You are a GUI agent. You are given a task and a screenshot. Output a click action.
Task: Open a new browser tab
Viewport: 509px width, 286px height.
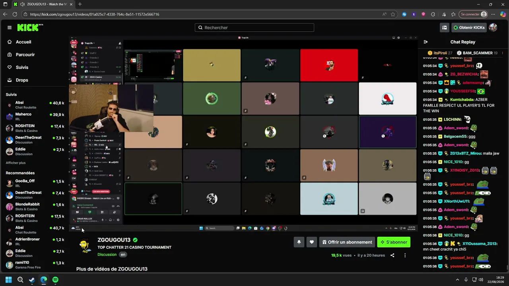[80, 4]
